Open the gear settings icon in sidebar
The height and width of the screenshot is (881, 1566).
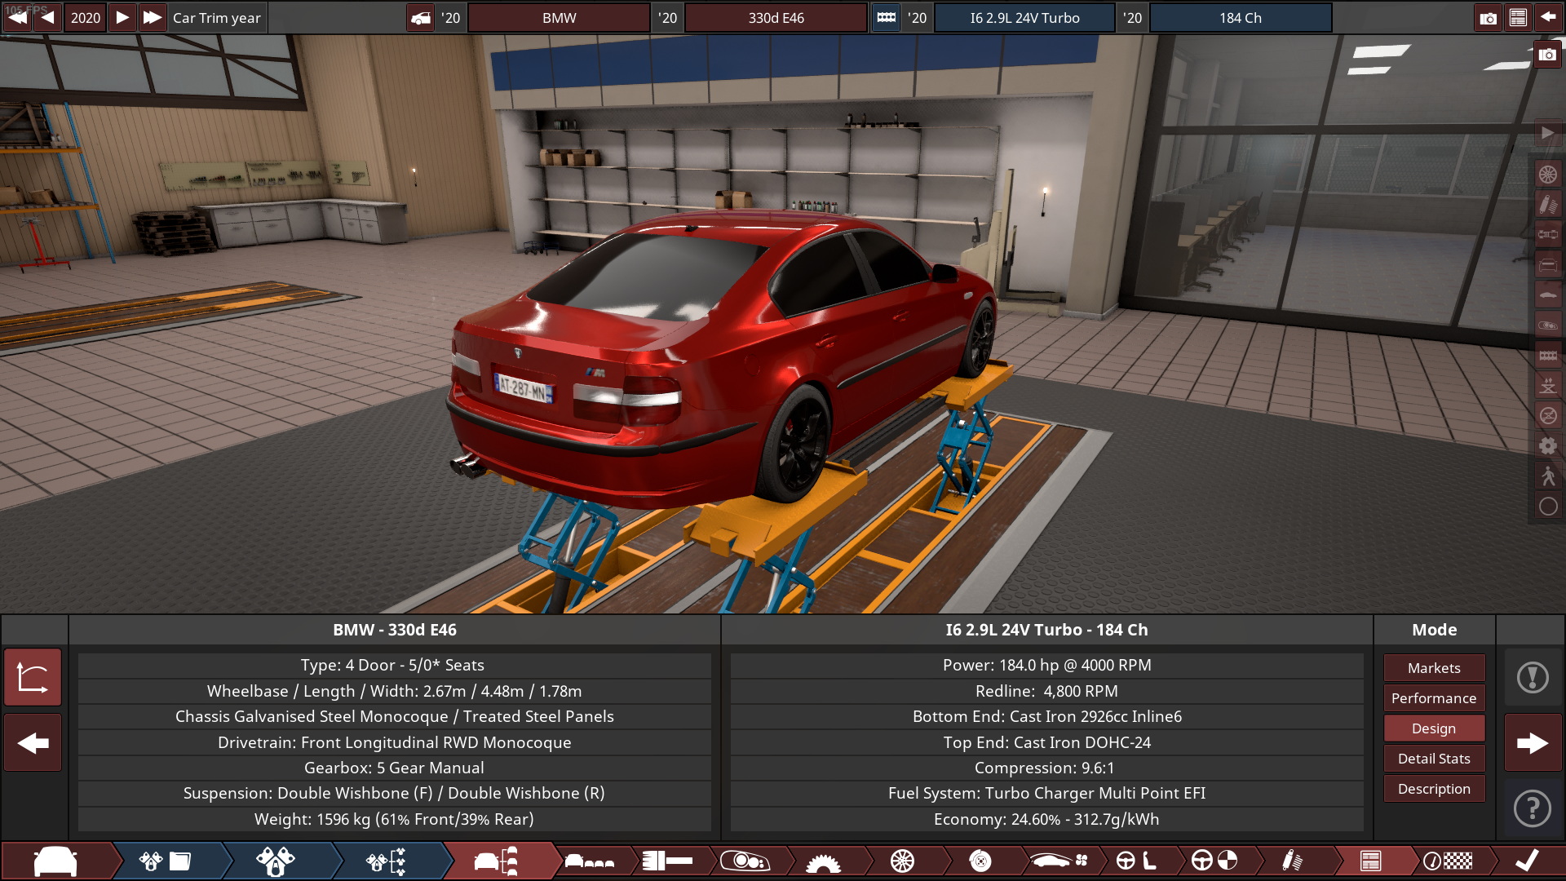pos(1547,445)
